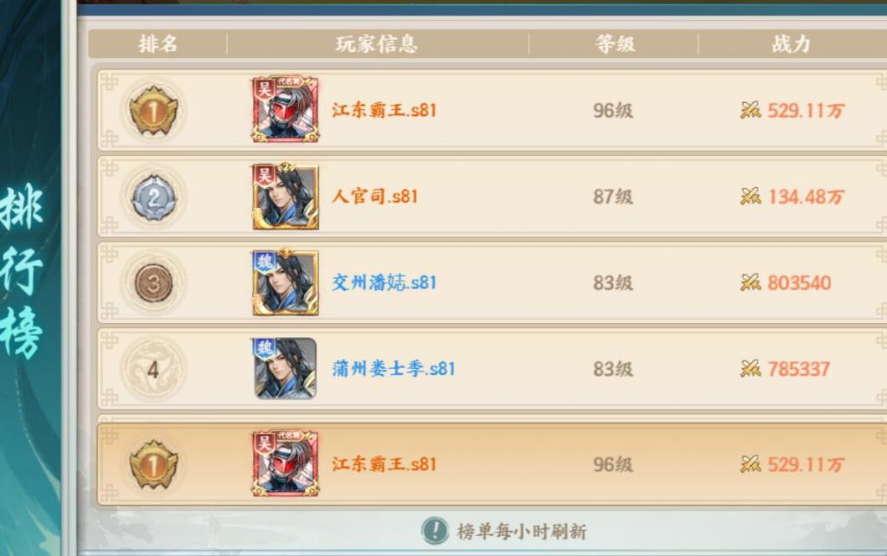
Task: Click the 排名 column header
Action: click(158, 43)
